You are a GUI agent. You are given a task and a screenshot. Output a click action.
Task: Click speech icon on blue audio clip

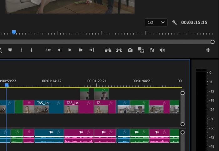(51, 132)
